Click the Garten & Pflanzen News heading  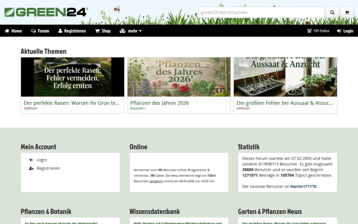270,212
